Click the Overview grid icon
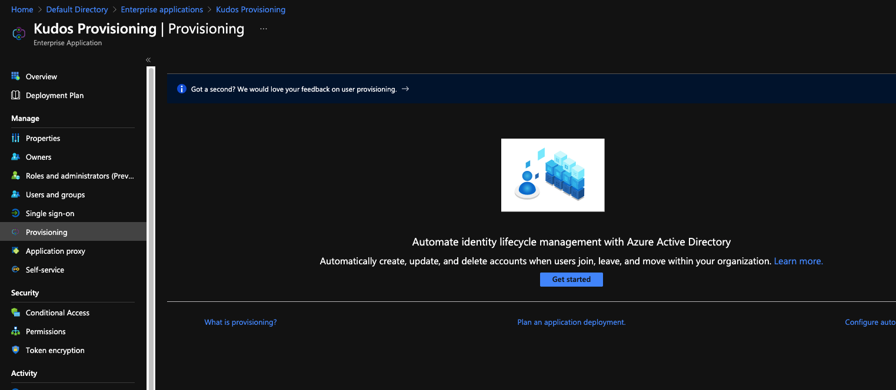The height and width of the screenshot is (390, 896). [15, 76]
